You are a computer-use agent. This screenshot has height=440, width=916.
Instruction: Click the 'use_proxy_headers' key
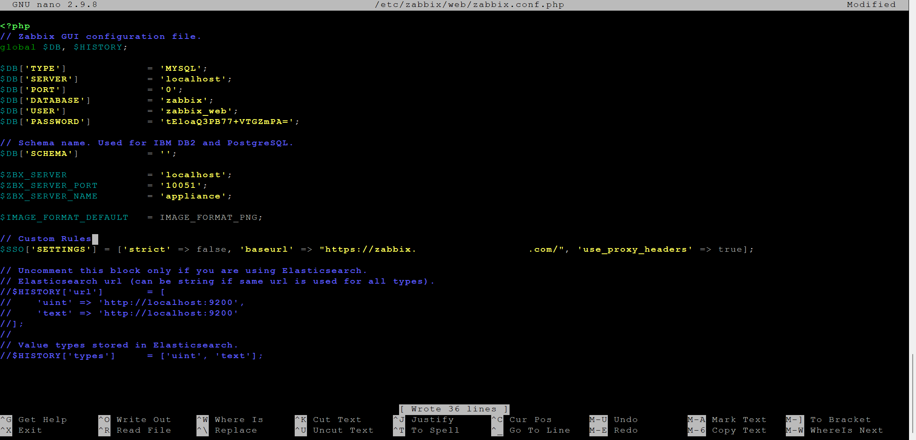pyautogui.click(x=635, y=249)
